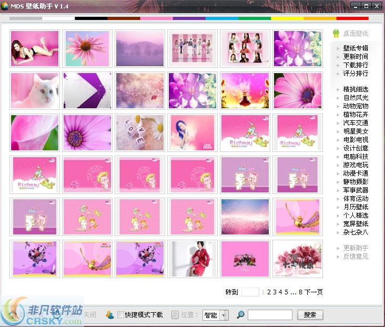Click the search keyword input field
This screenshot has width=385, height=327.
tap(270, 315)
